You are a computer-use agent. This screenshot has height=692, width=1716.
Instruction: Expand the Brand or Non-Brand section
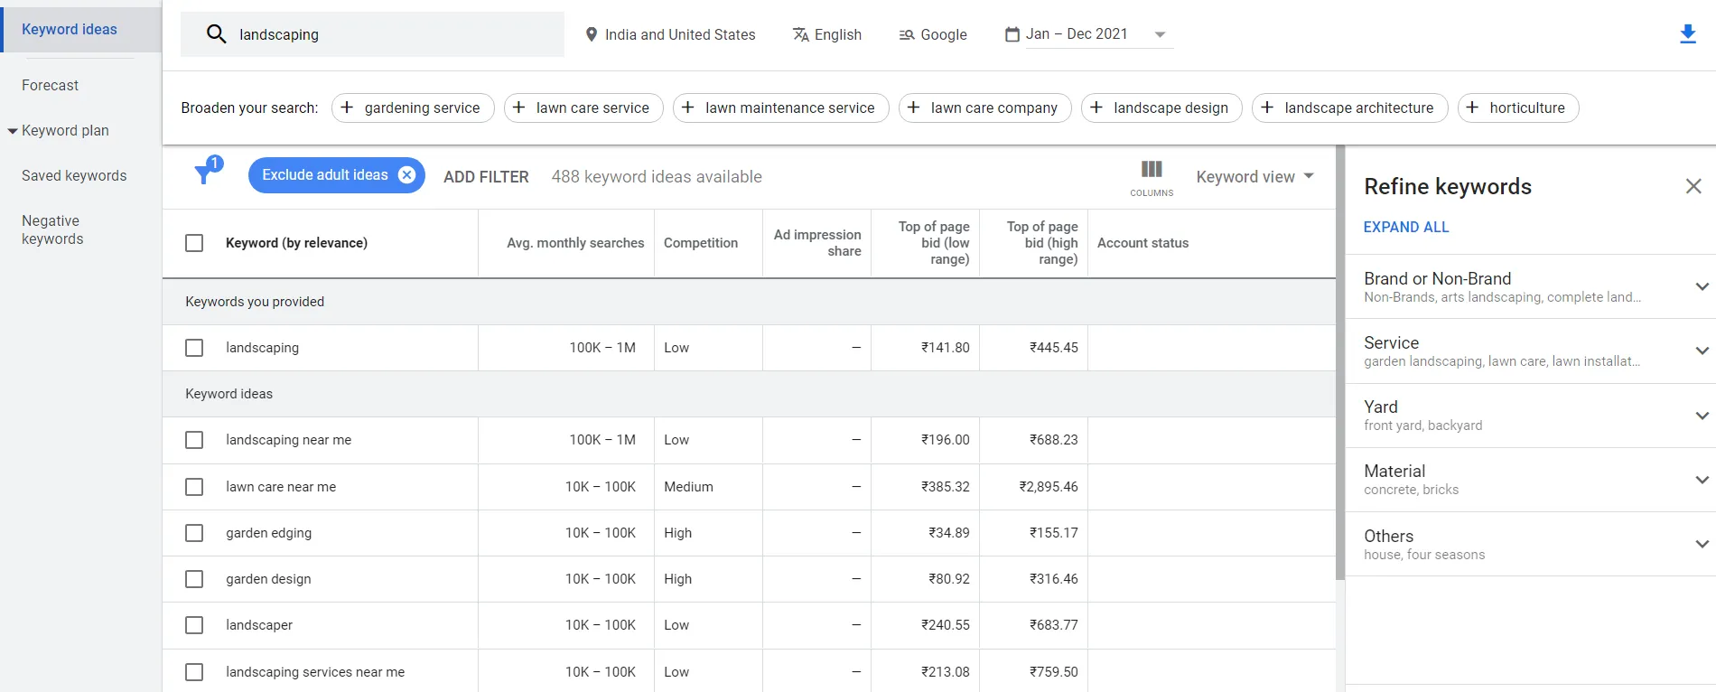1702,286
